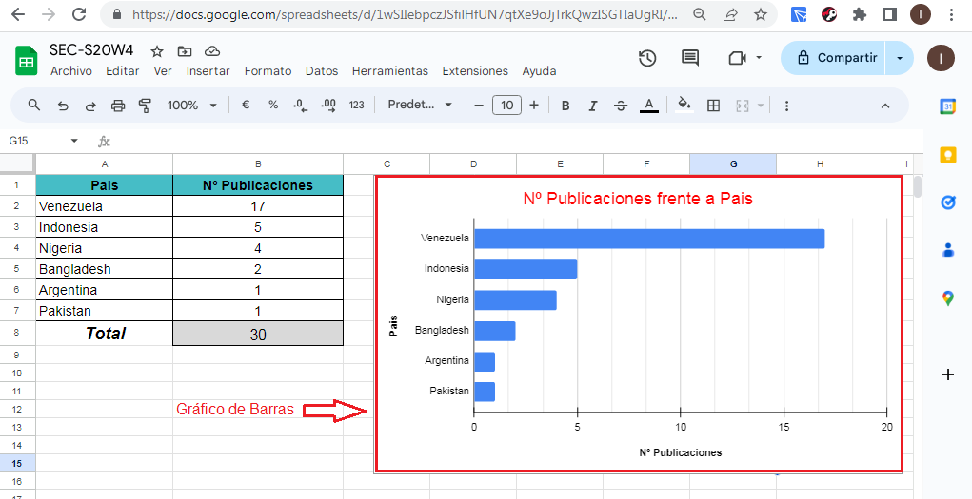
Task: Select the paint format tool
Action: click(145, 106)
